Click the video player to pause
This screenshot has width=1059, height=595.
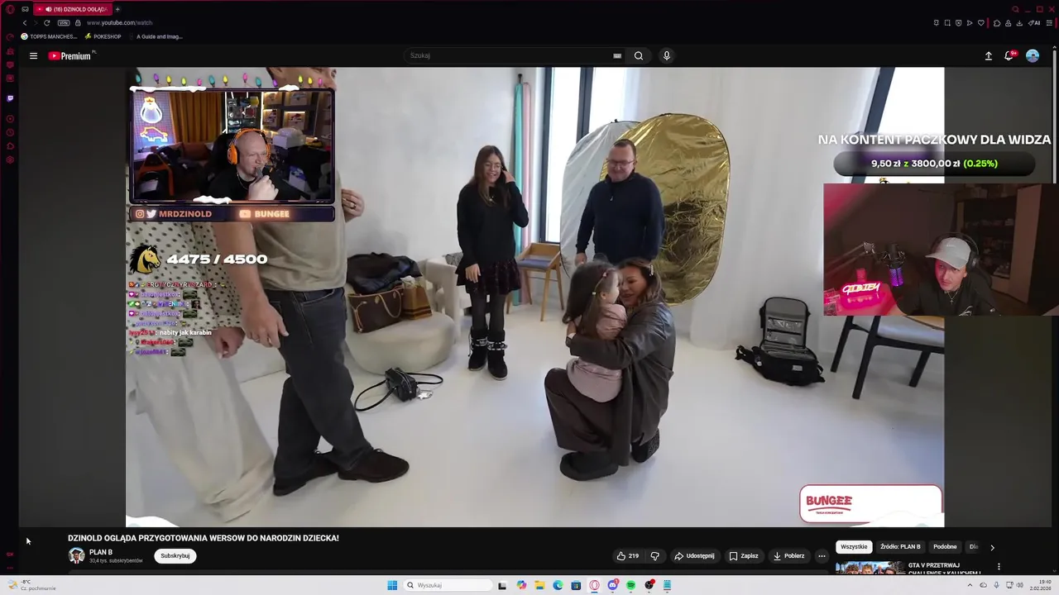534,297
